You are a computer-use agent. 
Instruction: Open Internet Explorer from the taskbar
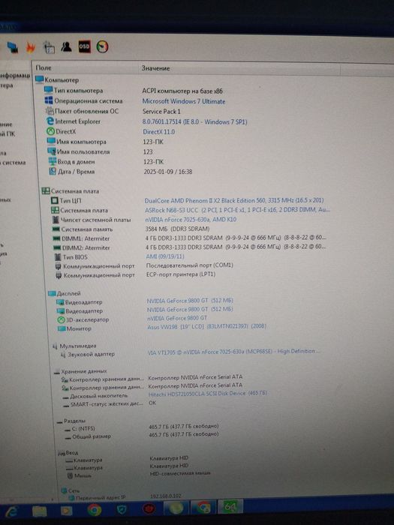click(x=11, y=511)
